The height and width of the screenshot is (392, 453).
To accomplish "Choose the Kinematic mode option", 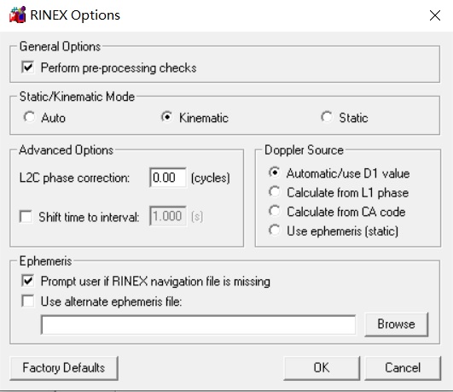I will tap(166, 117).
